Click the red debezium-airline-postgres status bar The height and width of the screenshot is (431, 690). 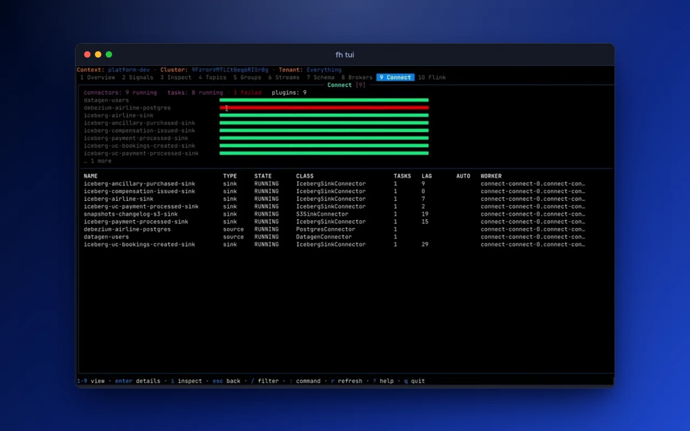click(x=324, y=108)
